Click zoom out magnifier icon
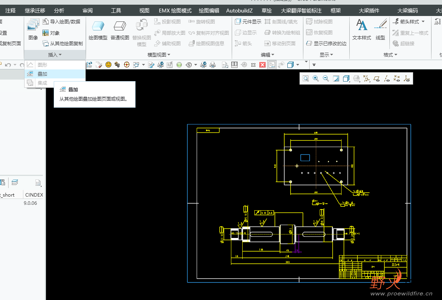The image size is (442, 300). [x=326, y=79]
